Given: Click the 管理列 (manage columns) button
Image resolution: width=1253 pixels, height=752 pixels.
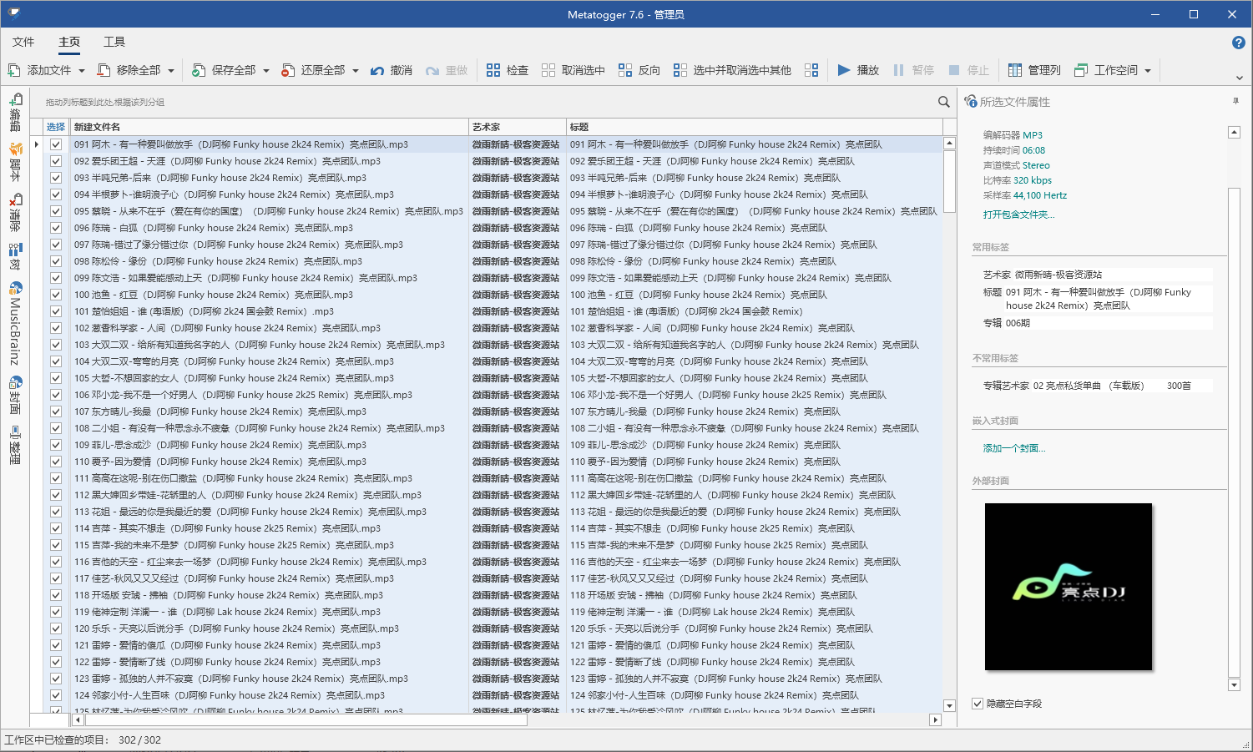Looking at the screenshot, I should click(1034, 70).
